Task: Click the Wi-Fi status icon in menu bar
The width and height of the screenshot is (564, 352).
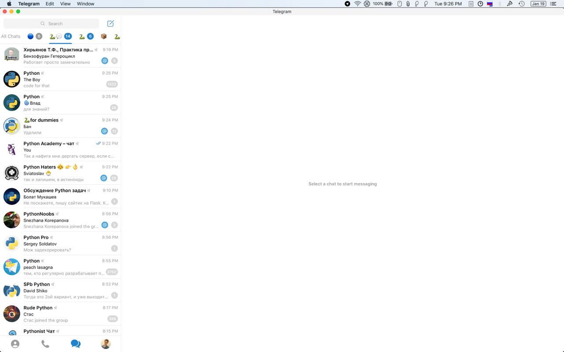Action: (x=357, y=4)
